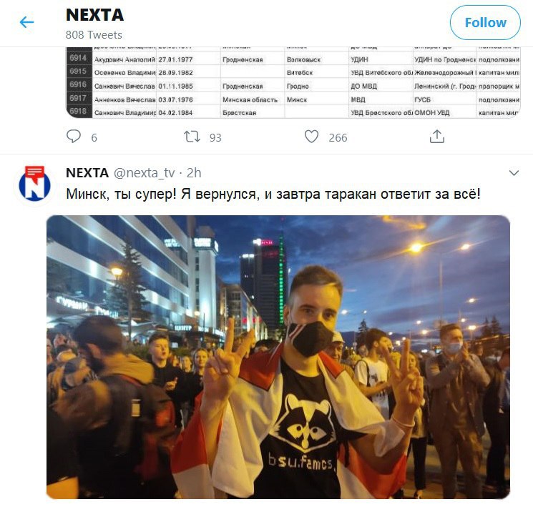Image resolution: width=533 pixels, height=527 pixels.
Task: Go back using the blue arrow
Action: coord(26,22)
